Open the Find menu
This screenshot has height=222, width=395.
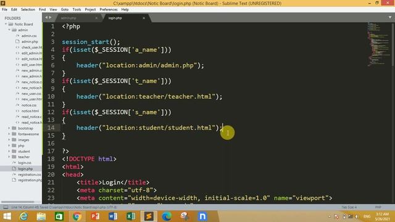pos(43,10)
